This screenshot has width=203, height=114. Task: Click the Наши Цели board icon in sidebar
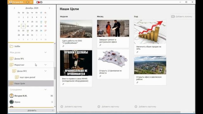pyautogui.click(x=11, y=83)
